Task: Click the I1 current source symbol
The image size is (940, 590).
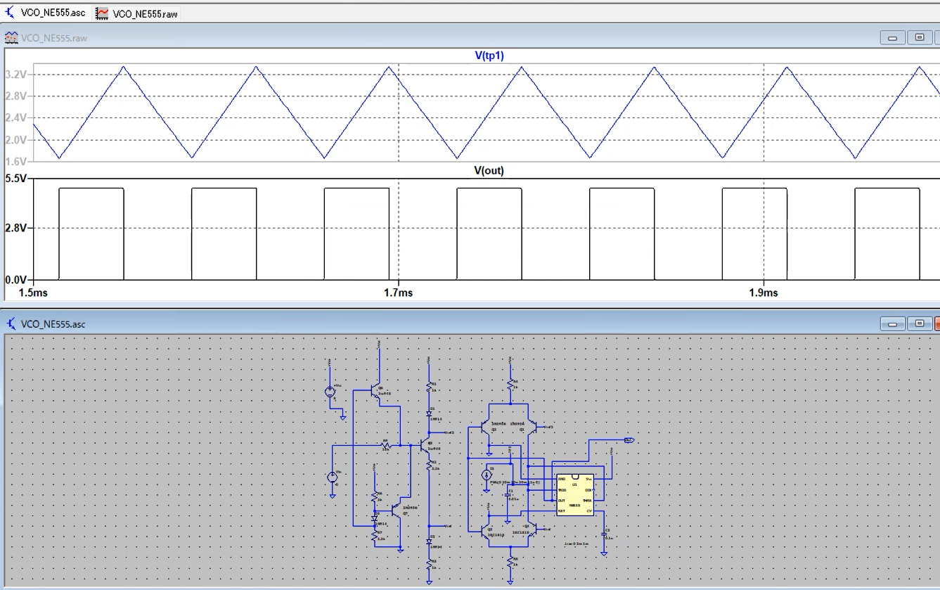Action: [x=487, y=475]
